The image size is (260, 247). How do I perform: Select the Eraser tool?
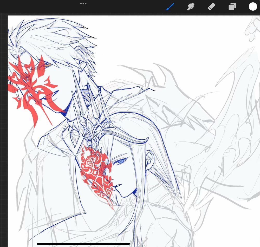(x=211, y=7)
